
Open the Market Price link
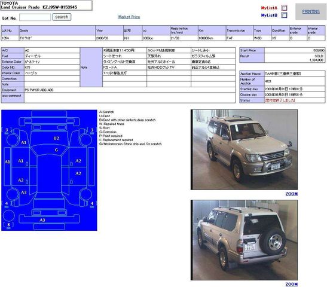pos(129,17)
